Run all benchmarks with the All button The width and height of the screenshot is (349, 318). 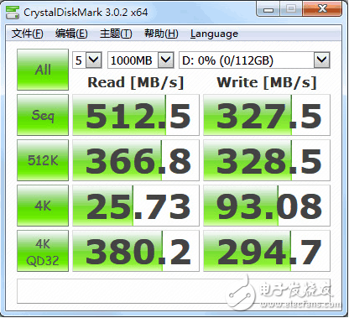[x=43, y=70]
